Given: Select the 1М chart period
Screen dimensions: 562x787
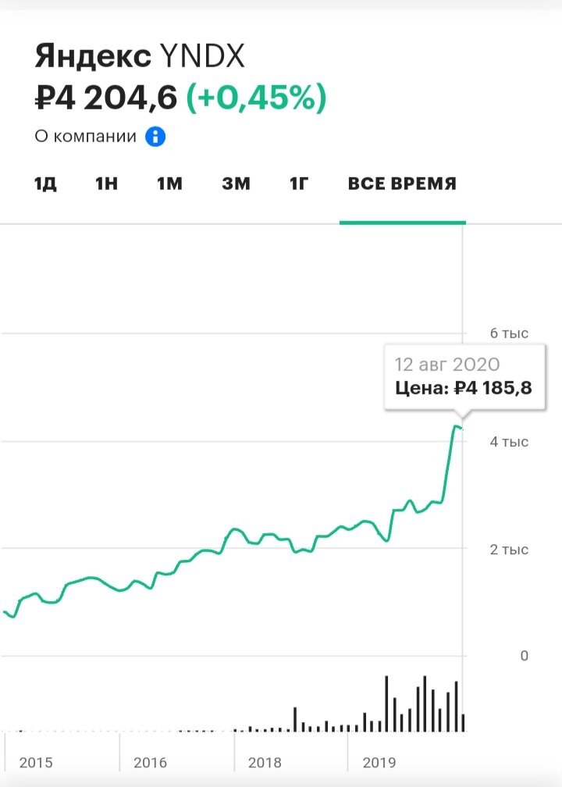Looking at the screenshot, I should (169, 183).
